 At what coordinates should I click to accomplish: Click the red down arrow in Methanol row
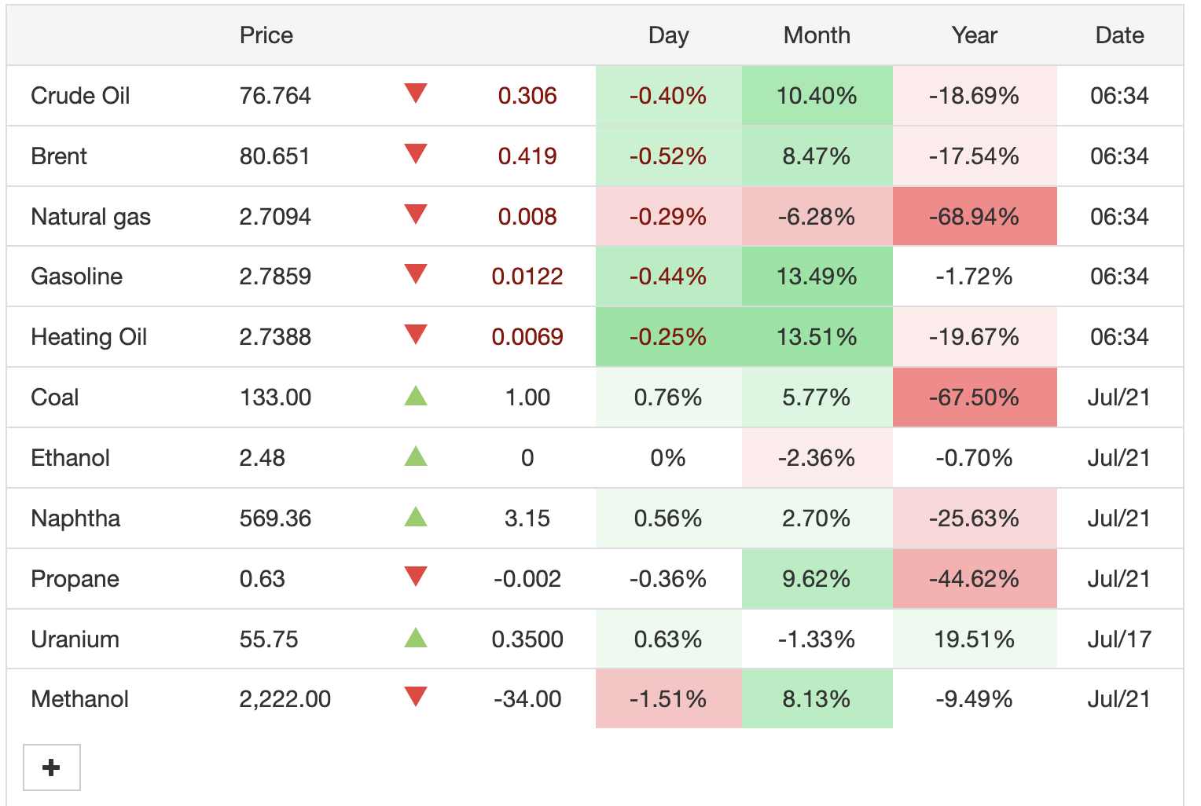(x=416, y=697)
